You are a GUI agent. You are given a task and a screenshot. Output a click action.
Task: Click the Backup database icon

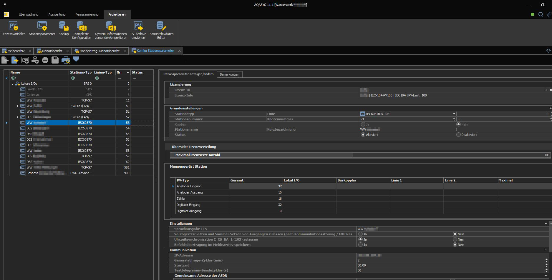click(x=64, y=26)
